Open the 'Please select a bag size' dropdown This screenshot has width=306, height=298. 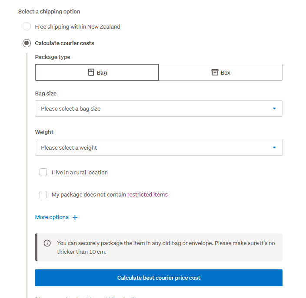[158, 108]
